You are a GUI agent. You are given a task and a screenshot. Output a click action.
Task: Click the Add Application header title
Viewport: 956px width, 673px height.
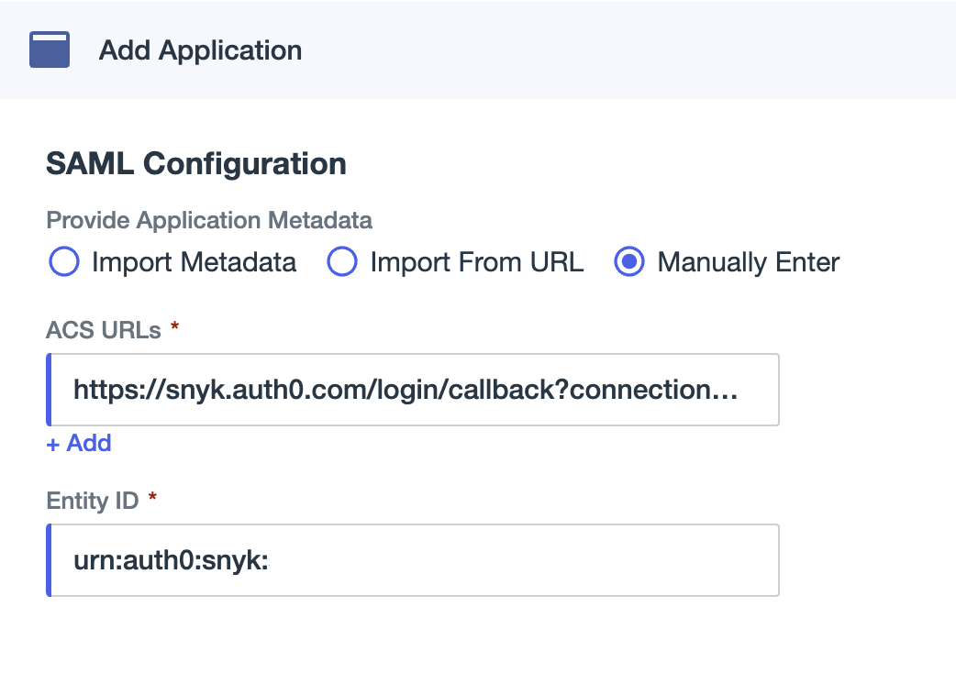[201, 50]
